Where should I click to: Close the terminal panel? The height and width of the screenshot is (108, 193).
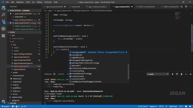(x=191, y=74)
